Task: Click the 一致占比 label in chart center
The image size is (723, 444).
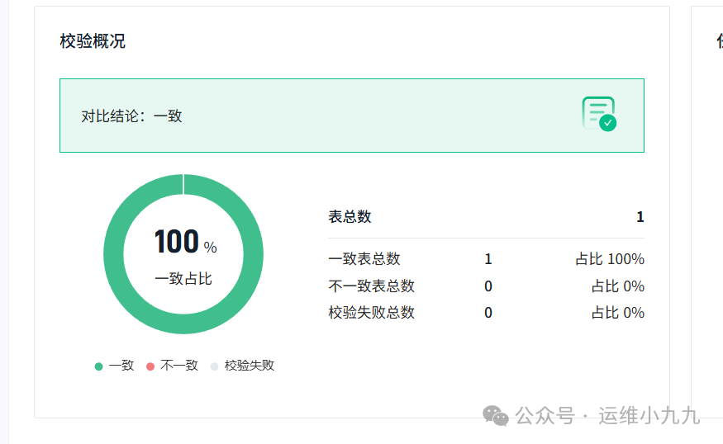Action: pyautogui.click(x=183, y=279)
